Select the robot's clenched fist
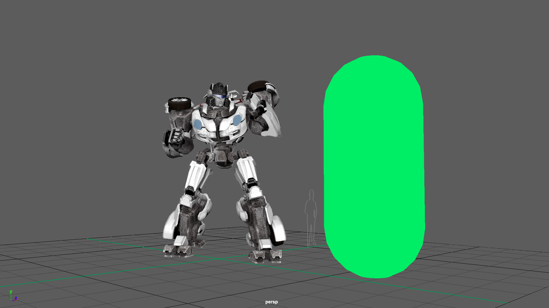The image size is (549, 308). pyautogui.click(x=177, y=135)
